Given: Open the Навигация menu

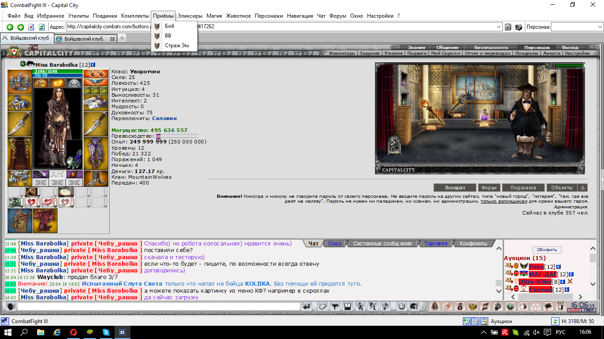Looking at the screenshot, I should (x=300, y=16).
